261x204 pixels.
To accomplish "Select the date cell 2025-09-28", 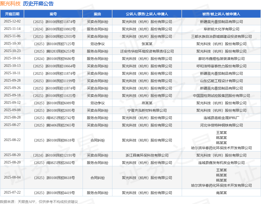I will click(x=12, y=80).
